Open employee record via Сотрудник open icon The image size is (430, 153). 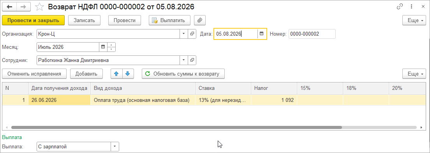tap(192, 60)
